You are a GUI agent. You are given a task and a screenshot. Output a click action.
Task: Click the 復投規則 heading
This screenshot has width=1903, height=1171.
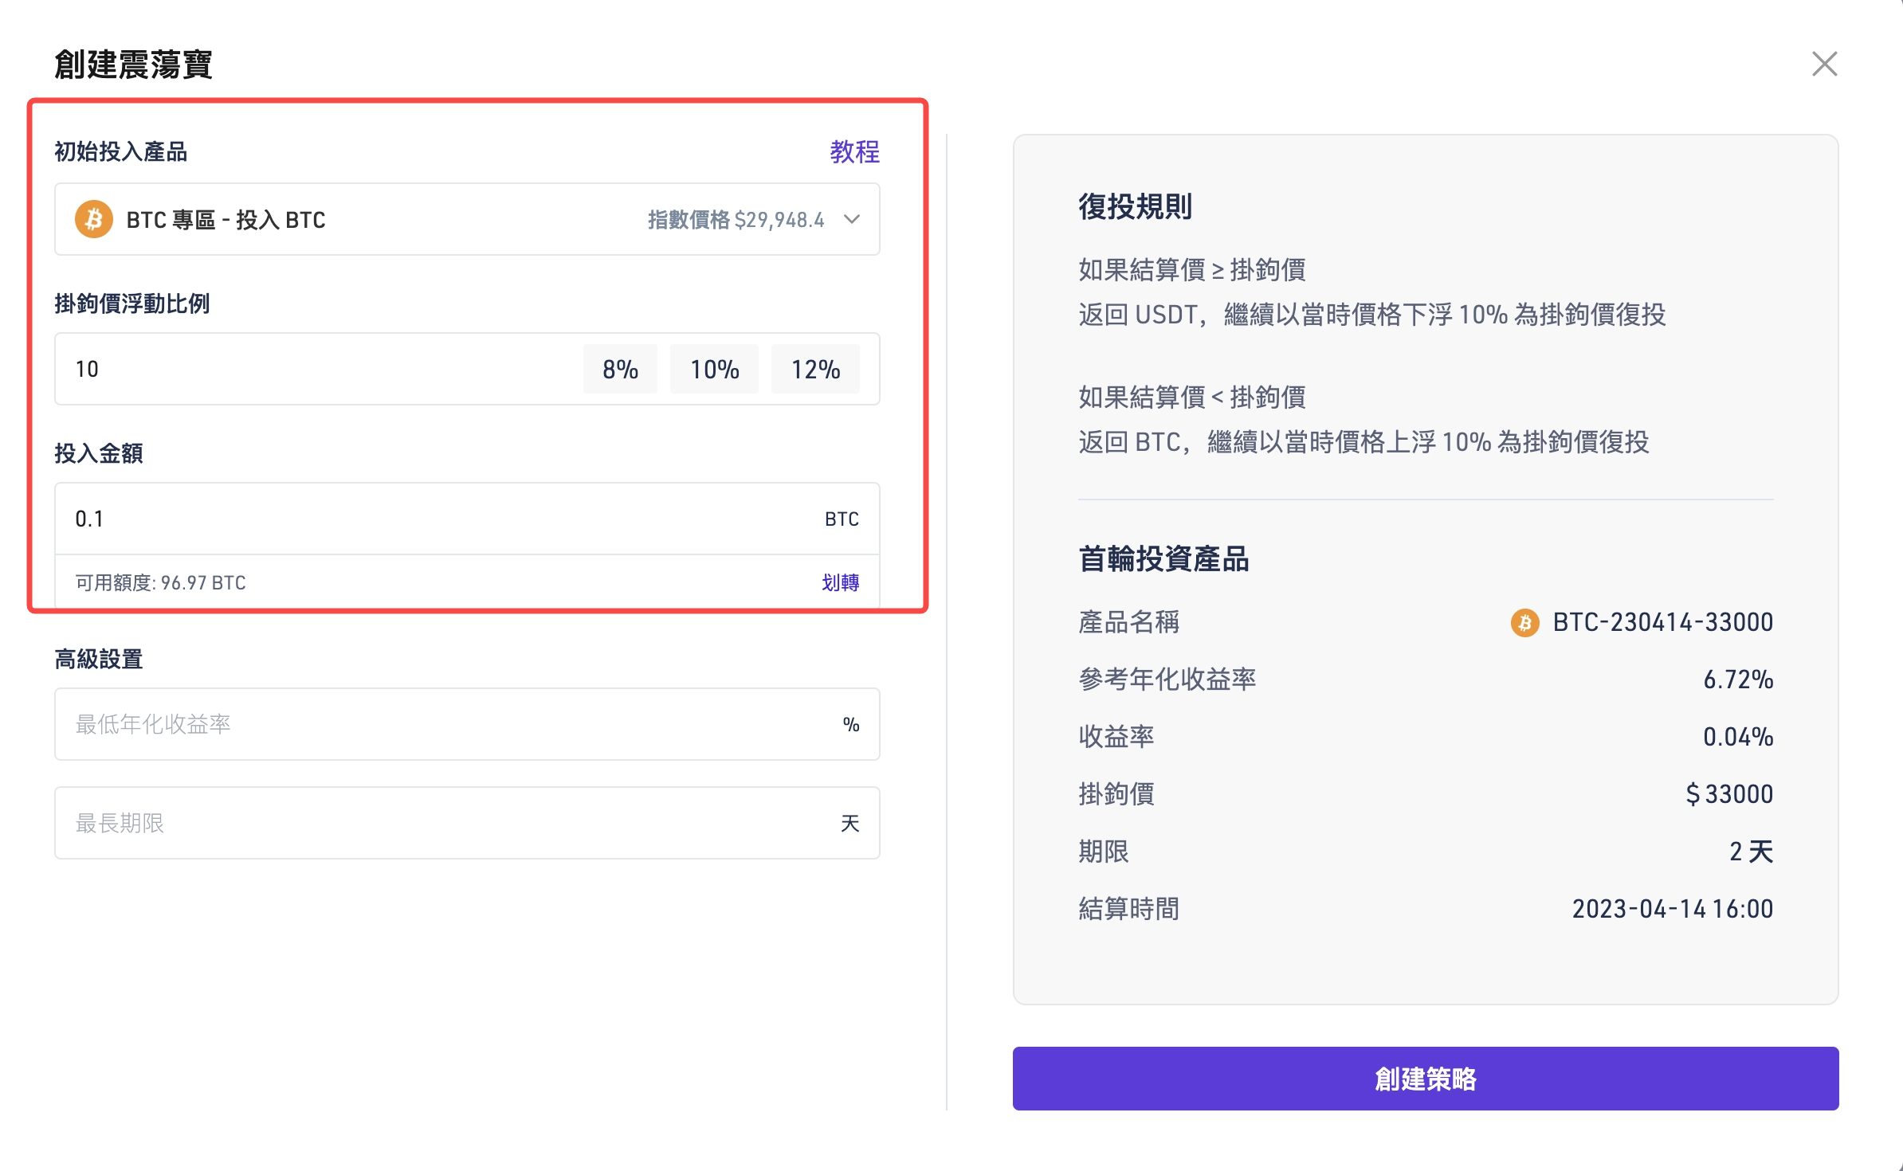click(1135, 206)
